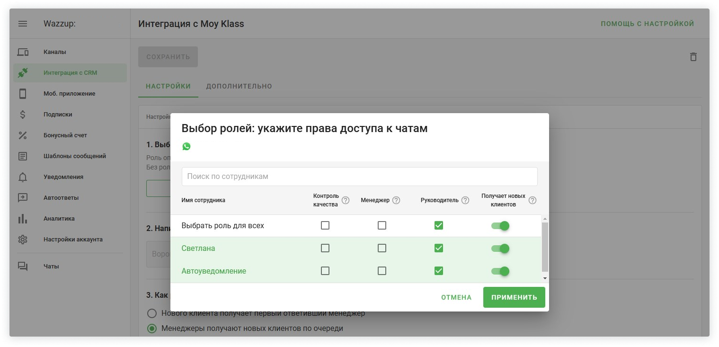Open help tooltip for Контроль качества
The height and width of the screenshot is (347, 719).
[x=346, y=200]
